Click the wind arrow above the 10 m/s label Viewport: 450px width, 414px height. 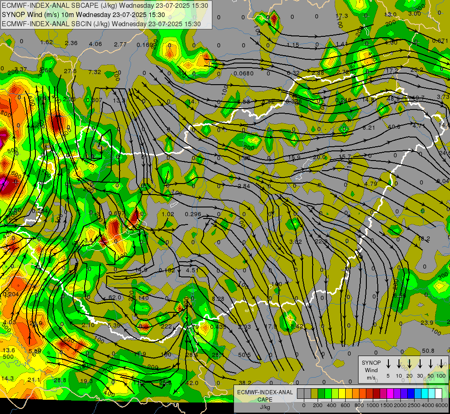pyautogui.click(x=399, y=364)
